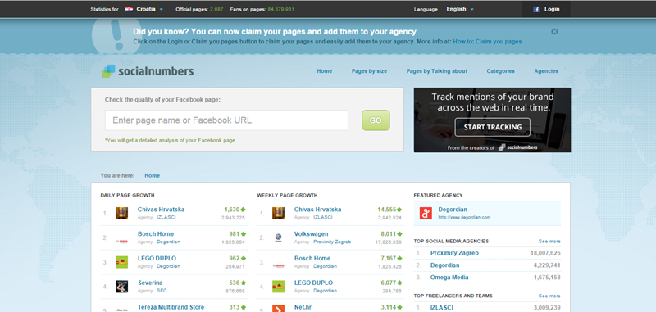Click the START TRACKING button
The image size is (656, 312).
[x=493, y=128]
